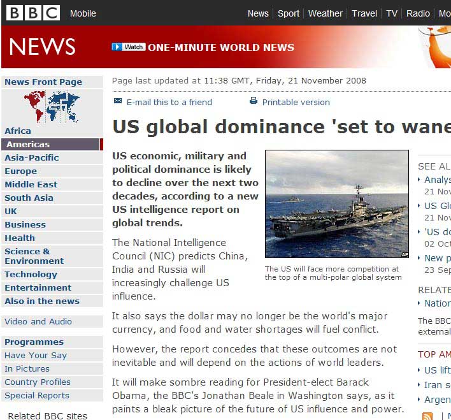Click the Watch play icon
Image resolution: width=451 pixels, height=420 pixels.
tap(117, 47)
